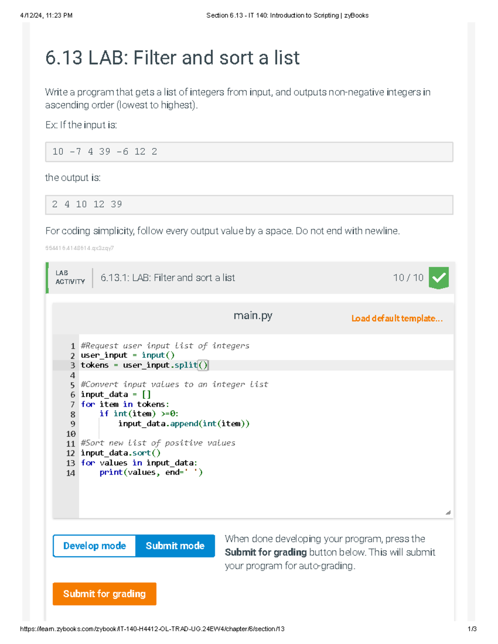
Task: Click the print(values, end=' ') statement
Action: click(x=151, y=472)
